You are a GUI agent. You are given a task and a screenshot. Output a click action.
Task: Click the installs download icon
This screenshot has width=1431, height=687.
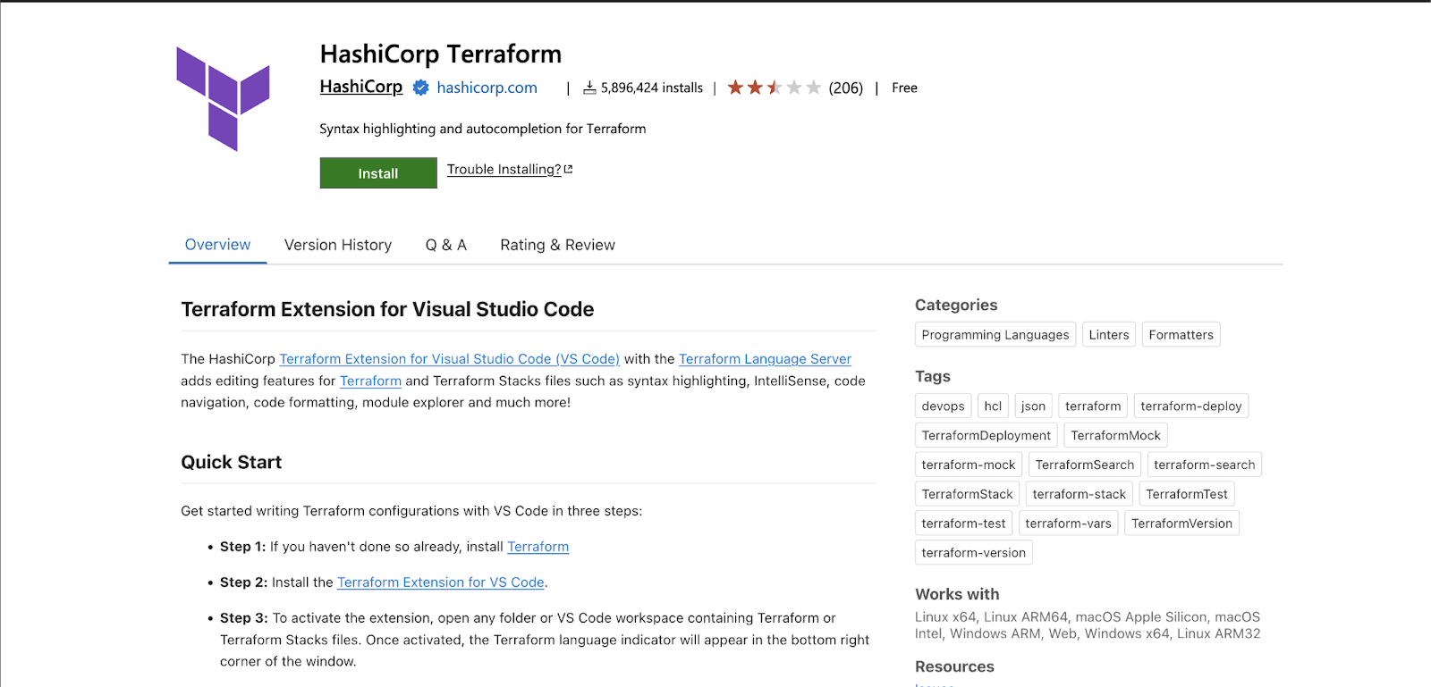click(589, 88)
